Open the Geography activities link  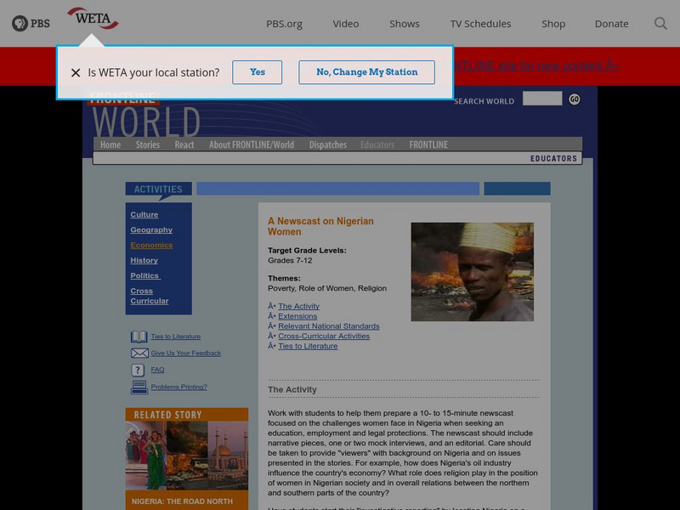(151, 229)
